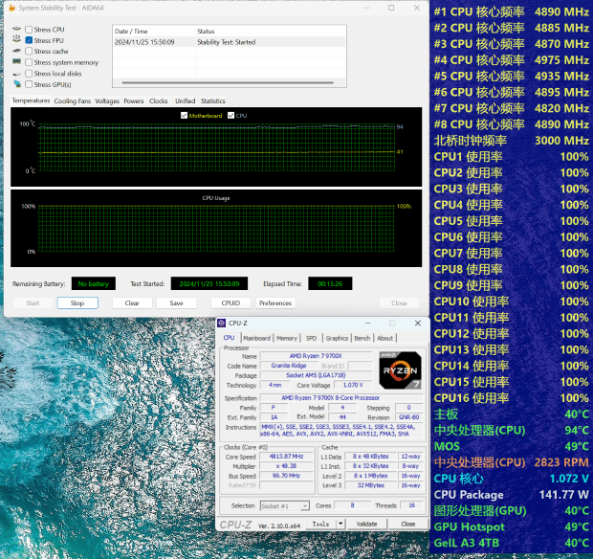Enable Stress GPU(s) checkbox
Image resolution: width=593 pixels, height=559 pixels.
point(29,84)
